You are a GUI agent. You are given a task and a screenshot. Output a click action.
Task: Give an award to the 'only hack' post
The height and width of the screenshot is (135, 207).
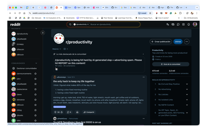[77, 112]
